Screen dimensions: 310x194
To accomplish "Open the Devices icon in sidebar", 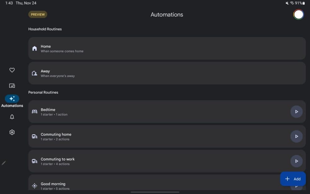I will [x=12, y=86].
